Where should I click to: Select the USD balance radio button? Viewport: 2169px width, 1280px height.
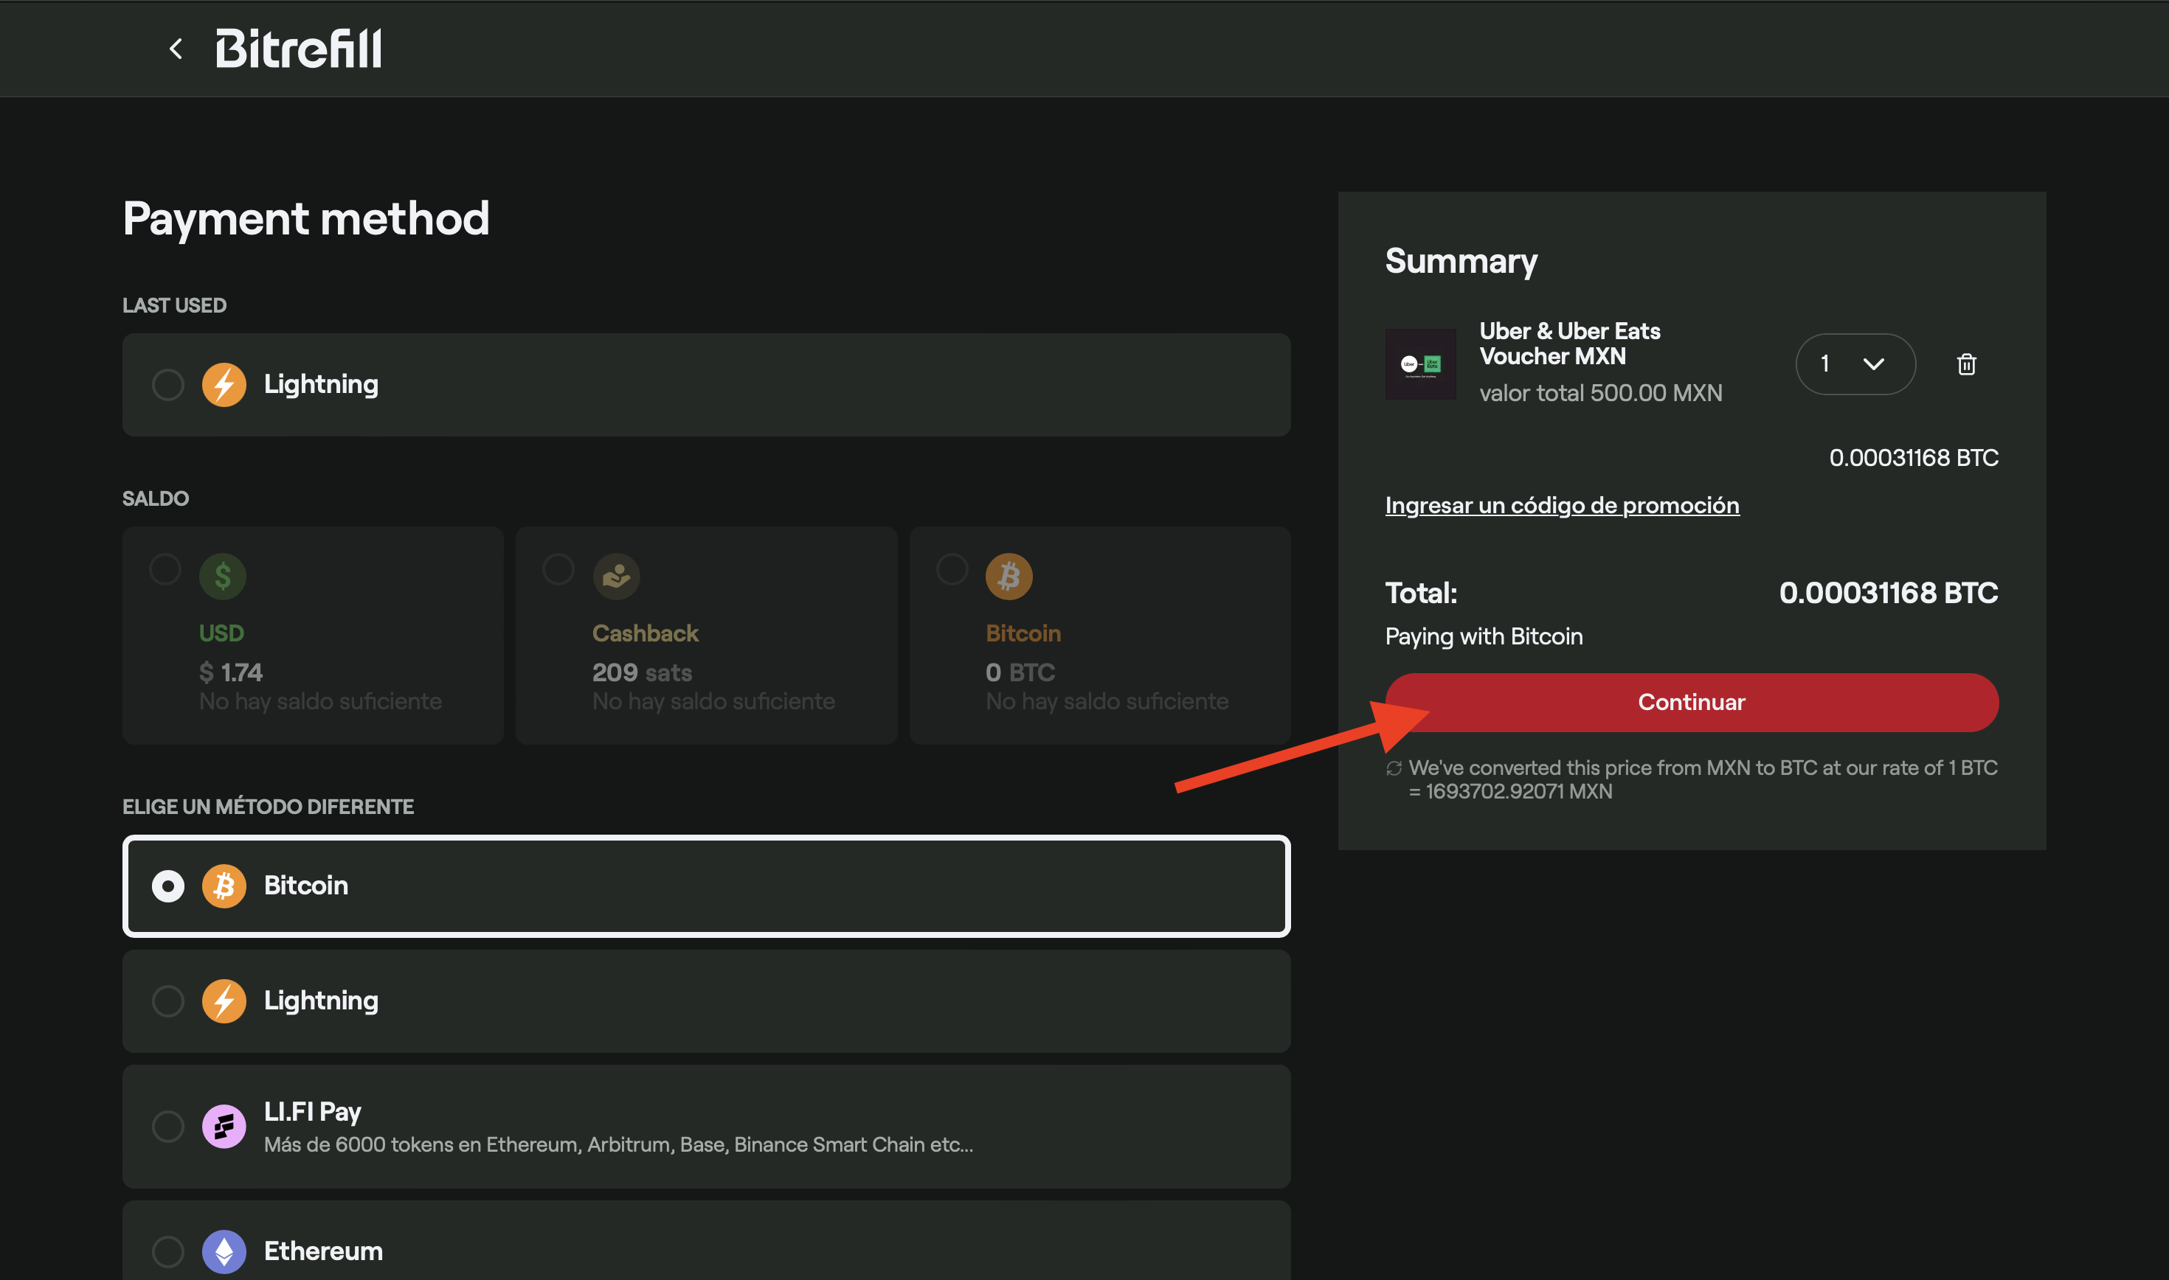click(x=165, y=569)
